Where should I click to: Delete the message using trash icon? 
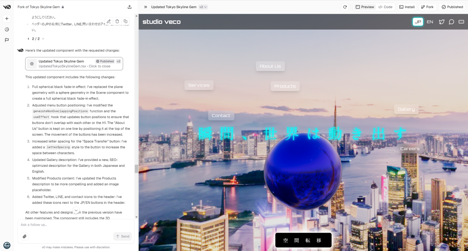(x=117, y=21)
